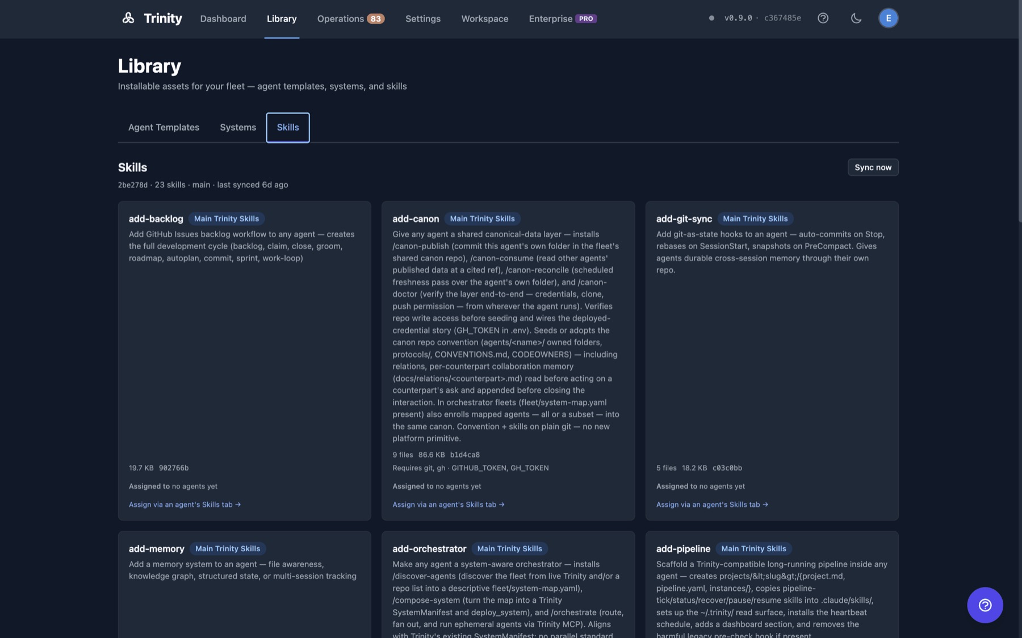This screenshot has height=638, width=1022.
Task: Open Operations with 83 badge
Action: pos(351,19)
